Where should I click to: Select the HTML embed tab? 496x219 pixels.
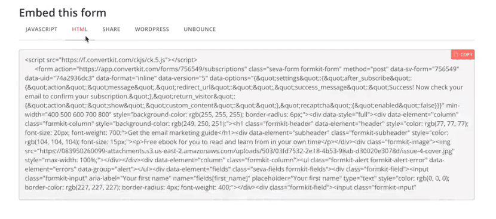(x=79, y=29)
